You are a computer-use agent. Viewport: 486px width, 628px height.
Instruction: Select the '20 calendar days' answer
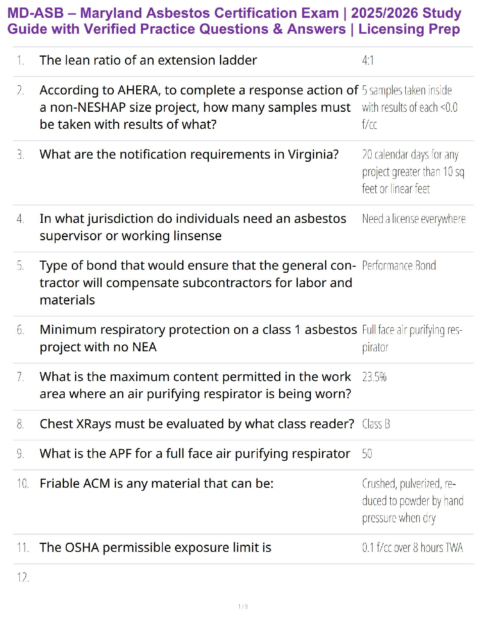[x=413, y=171]
